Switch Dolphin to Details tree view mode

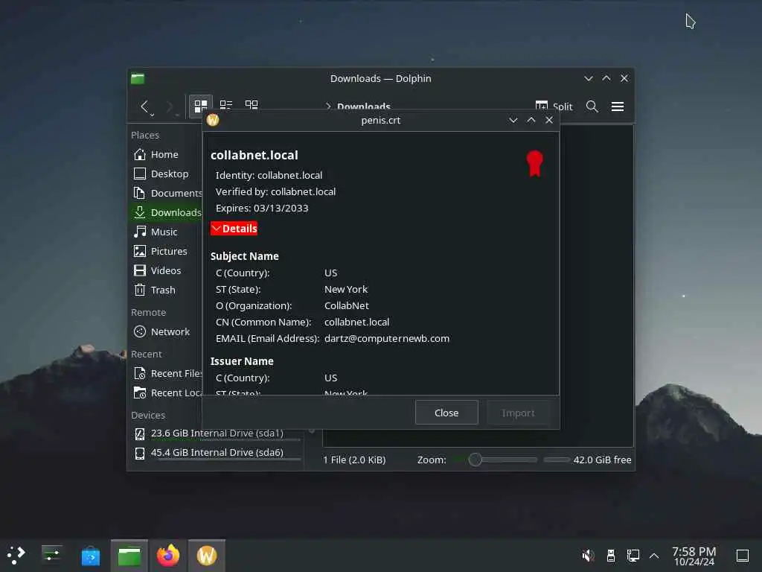pyautogui.click(x=252, y=105)
